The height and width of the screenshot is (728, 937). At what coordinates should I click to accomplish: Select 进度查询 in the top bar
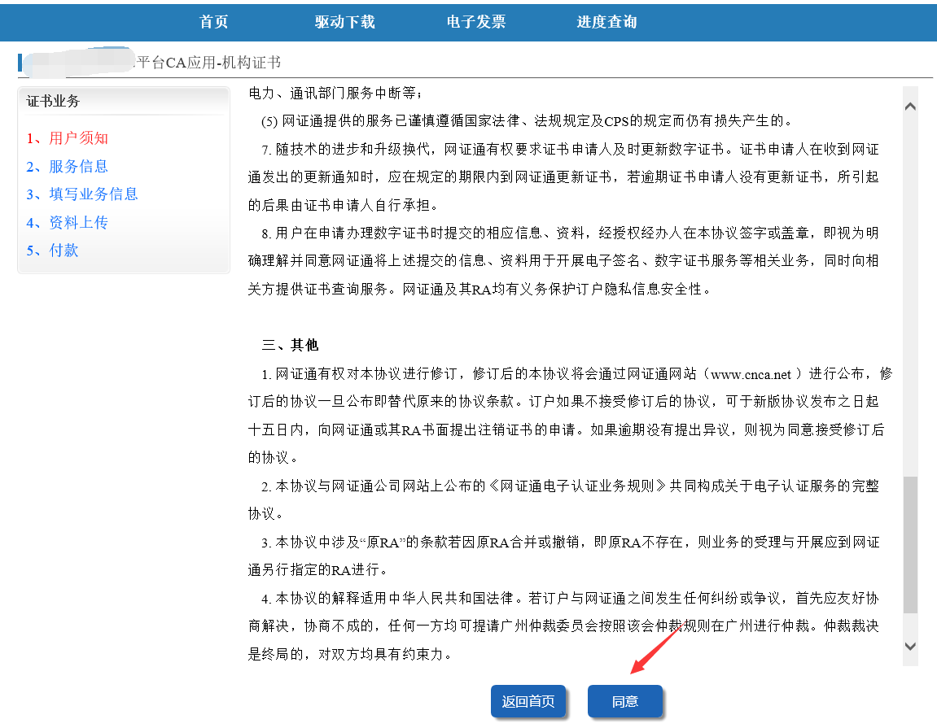coord(606,22)
